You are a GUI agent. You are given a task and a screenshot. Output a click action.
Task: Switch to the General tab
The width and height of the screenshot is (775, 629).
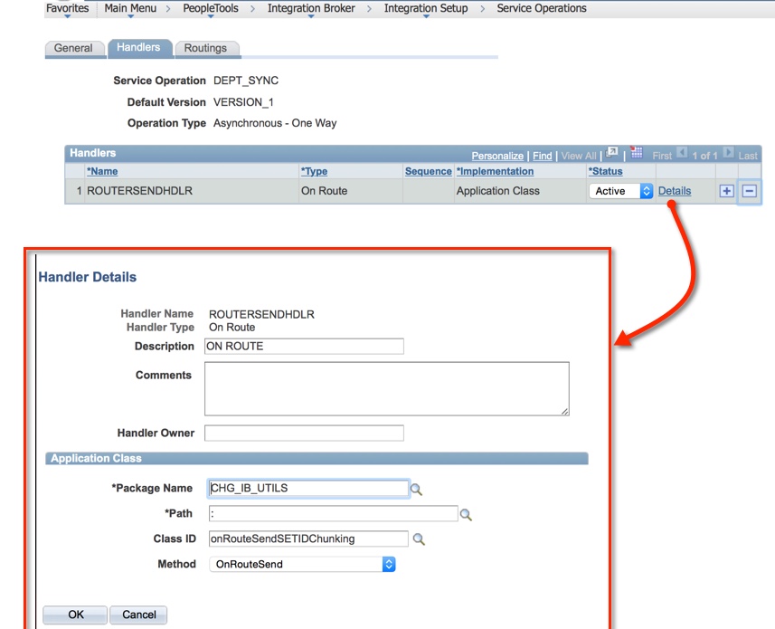pyautogui.click(x=75, y=48)
